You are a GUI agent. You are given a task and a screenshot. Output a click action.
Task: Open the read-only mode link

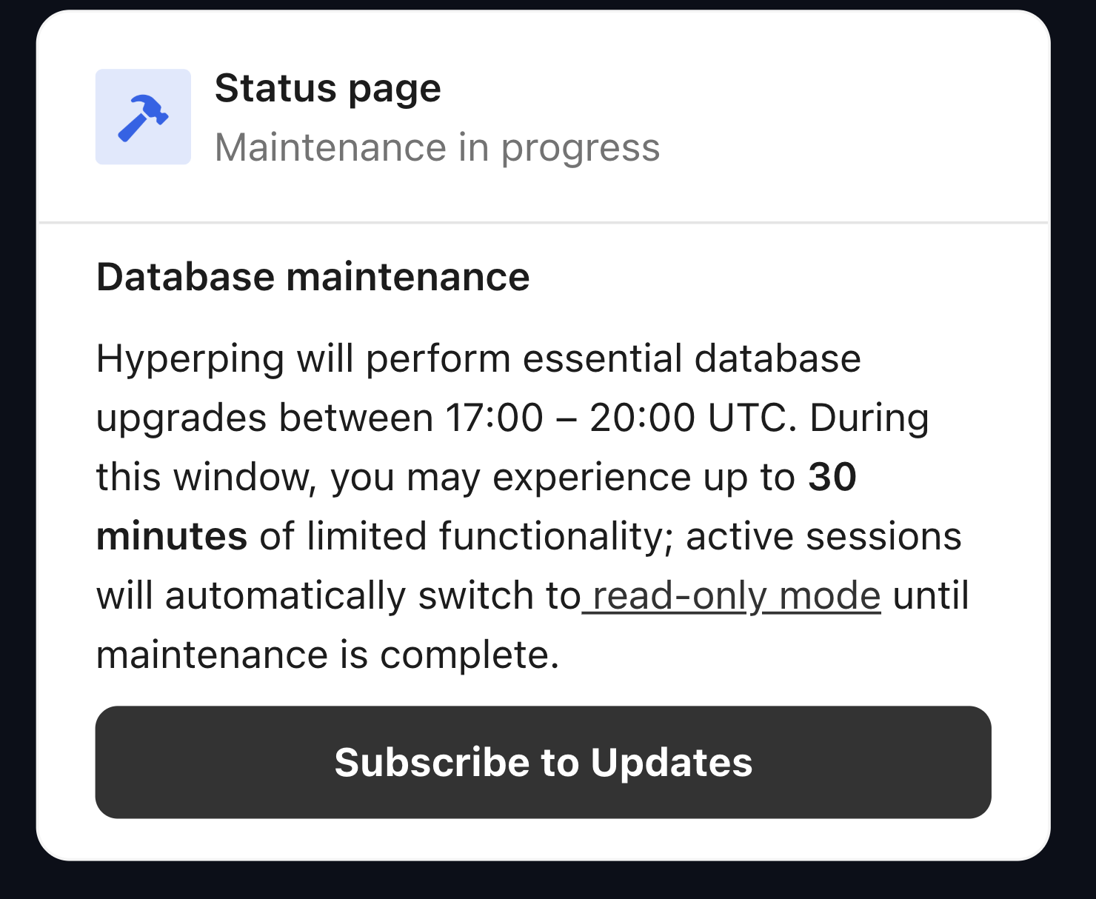[x=732, y=595]
